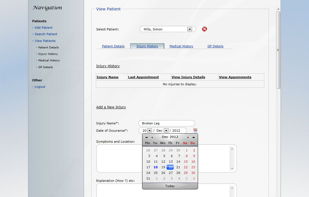Go to previous year in calendar
This screenshot has width=309, height=197.
(x=146, y=137)
